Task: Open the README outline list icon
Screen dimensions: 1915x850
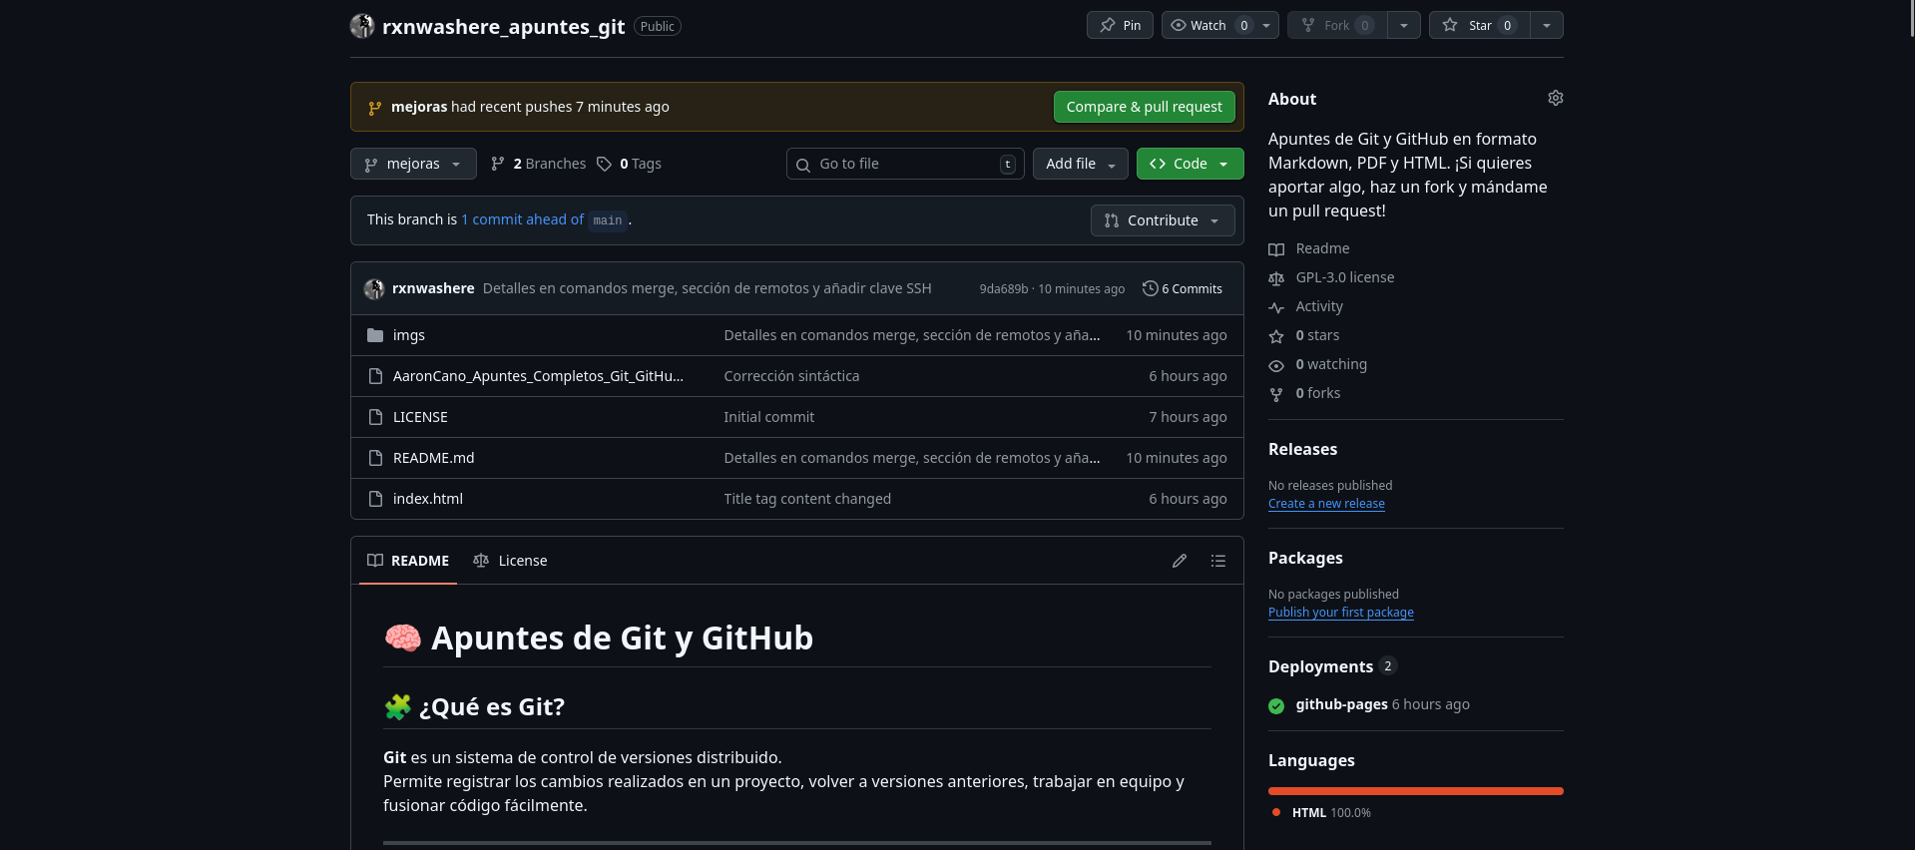Action: (1218, 561)
